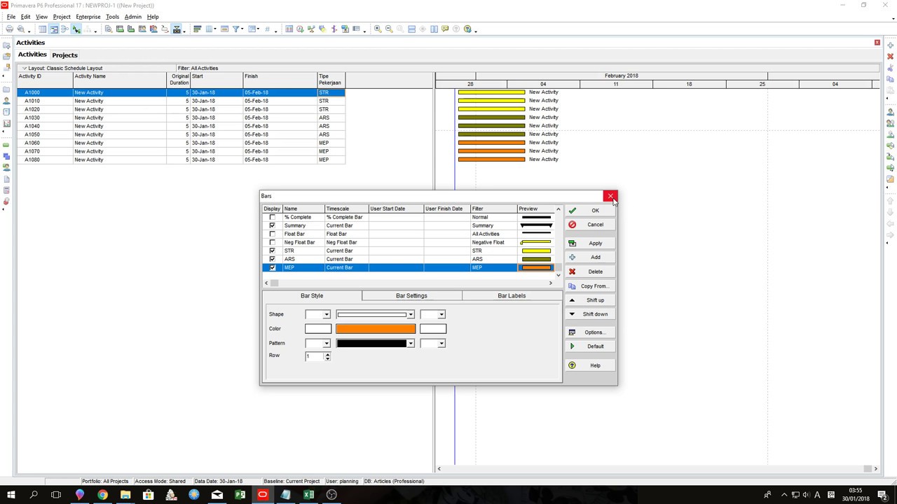The width and height of the screenshot is (897, 504).
Task: Open the start endpoint Pattern dropdown
Action: point(327,344)
